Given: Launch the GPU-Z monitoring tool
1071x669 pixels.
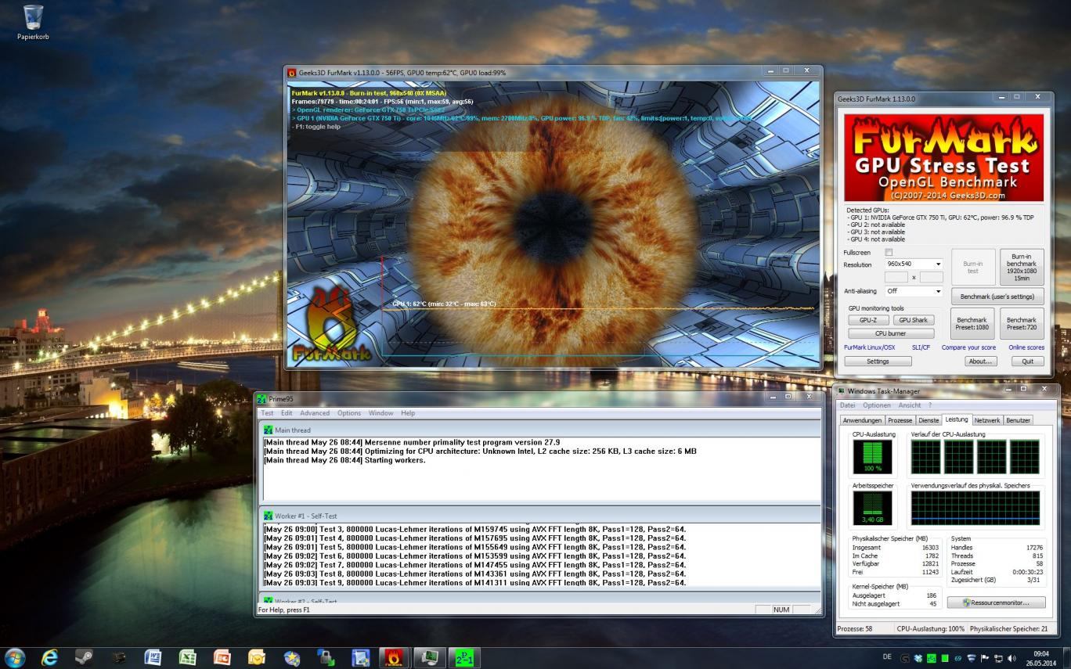Looking at the screenshot, I should [867, 320].
